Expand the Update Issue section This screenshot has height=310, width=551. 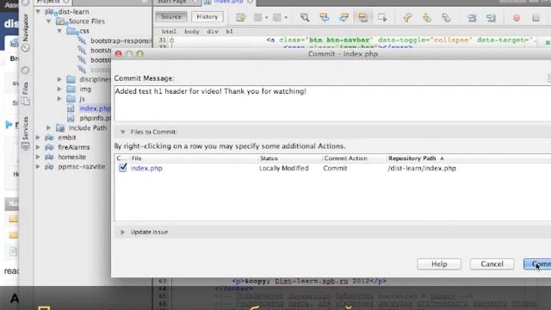(122, 232)
